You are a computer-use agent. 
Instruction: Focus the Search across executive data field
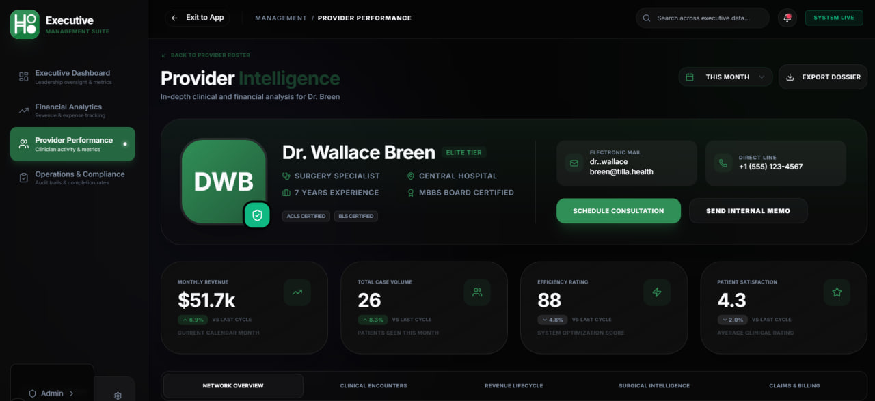tap(703, 18)
